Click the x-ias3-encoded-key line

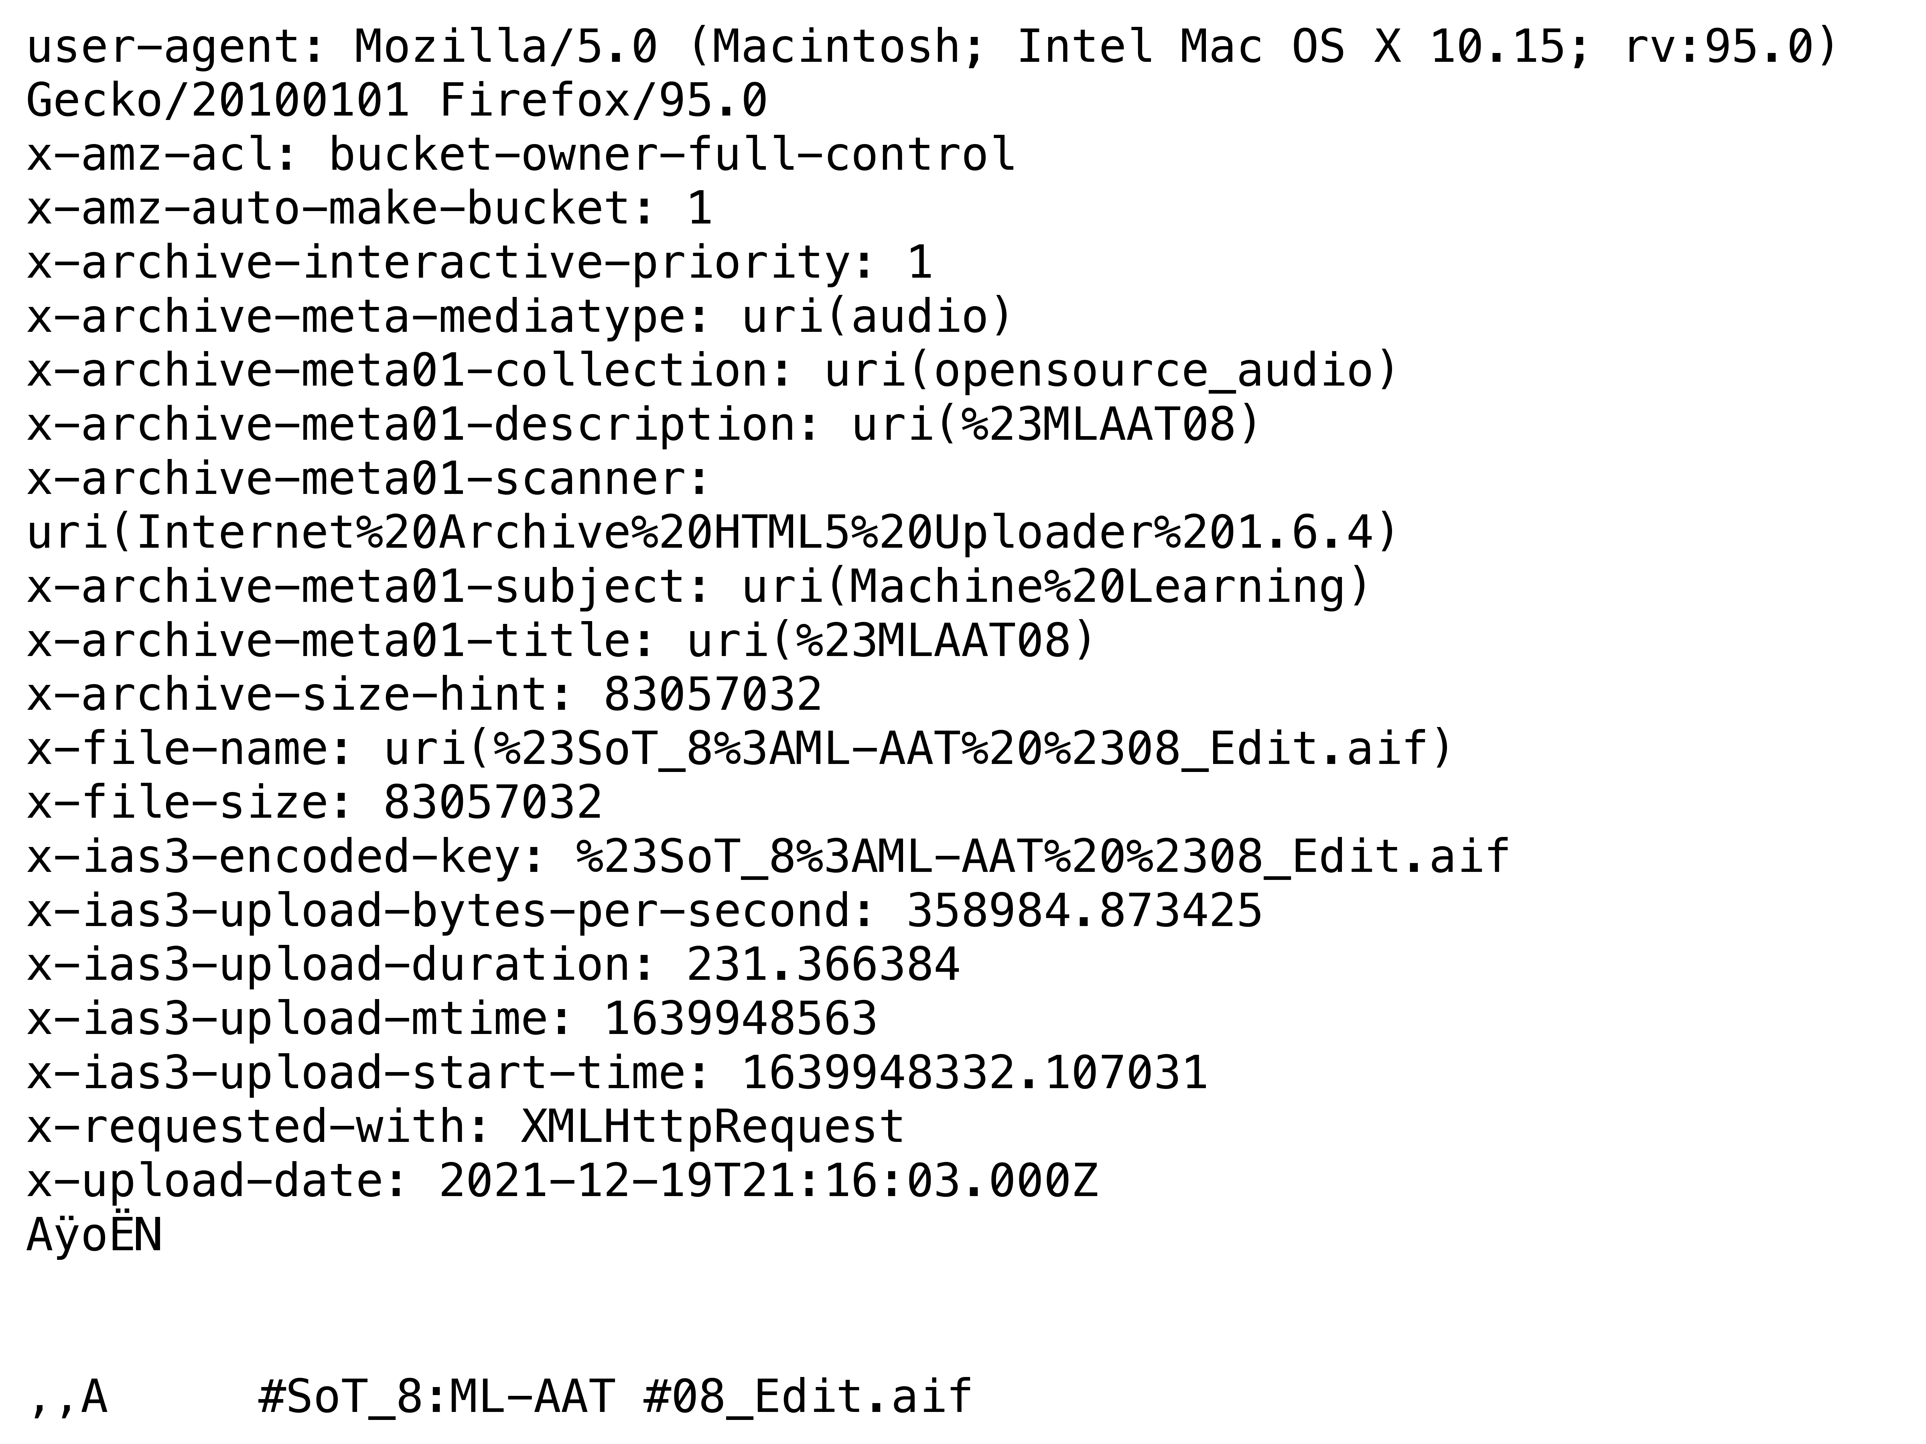(x=768, y=856)
